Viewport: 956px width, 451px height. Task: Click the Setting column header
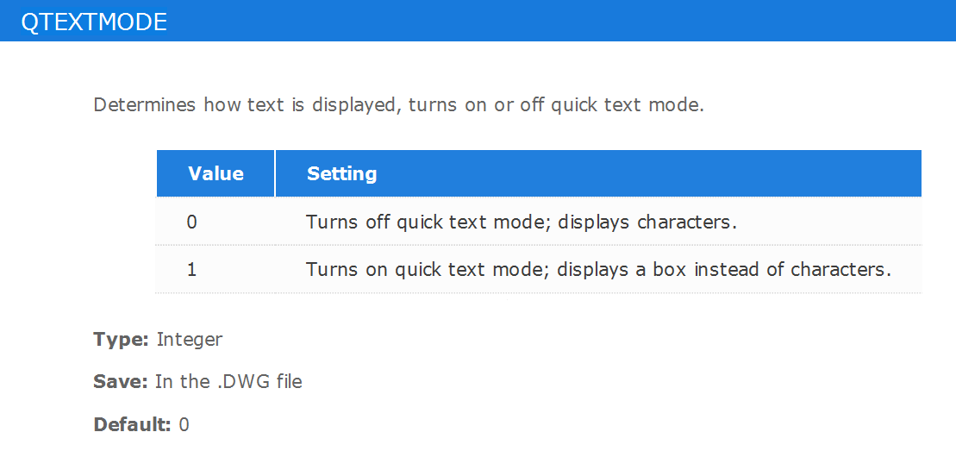click(341, 173)
